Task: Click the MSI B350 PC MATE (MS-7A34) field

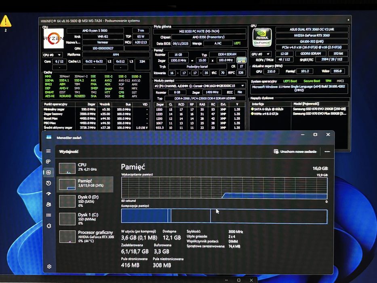Action: (199, 31)
